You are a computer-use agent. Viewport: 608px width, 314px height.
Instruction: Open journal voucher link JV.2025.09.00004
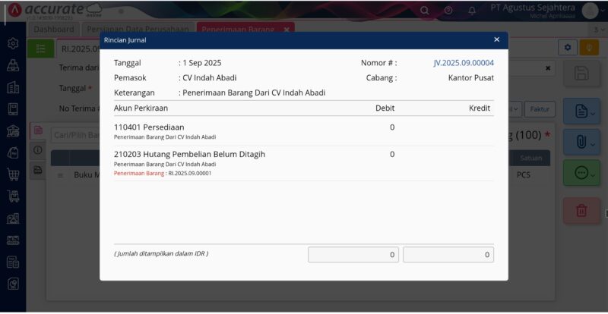coord(464,63)
